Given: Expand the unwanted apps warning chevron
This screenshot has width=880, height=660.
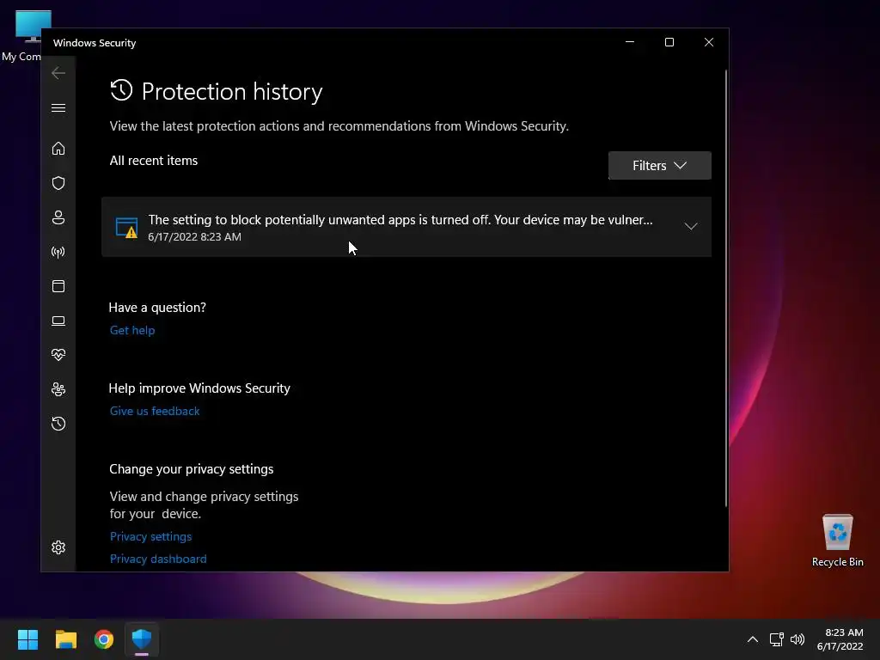Looking at the screenshot, I should pyautogui.click(x=691, y=226).
